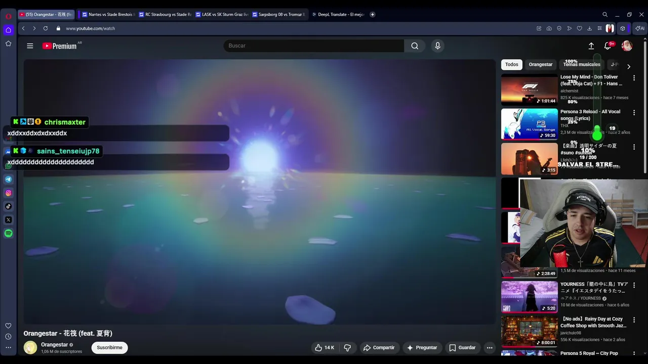Open Spotify in the sidebar

click(x=9, y=234)
